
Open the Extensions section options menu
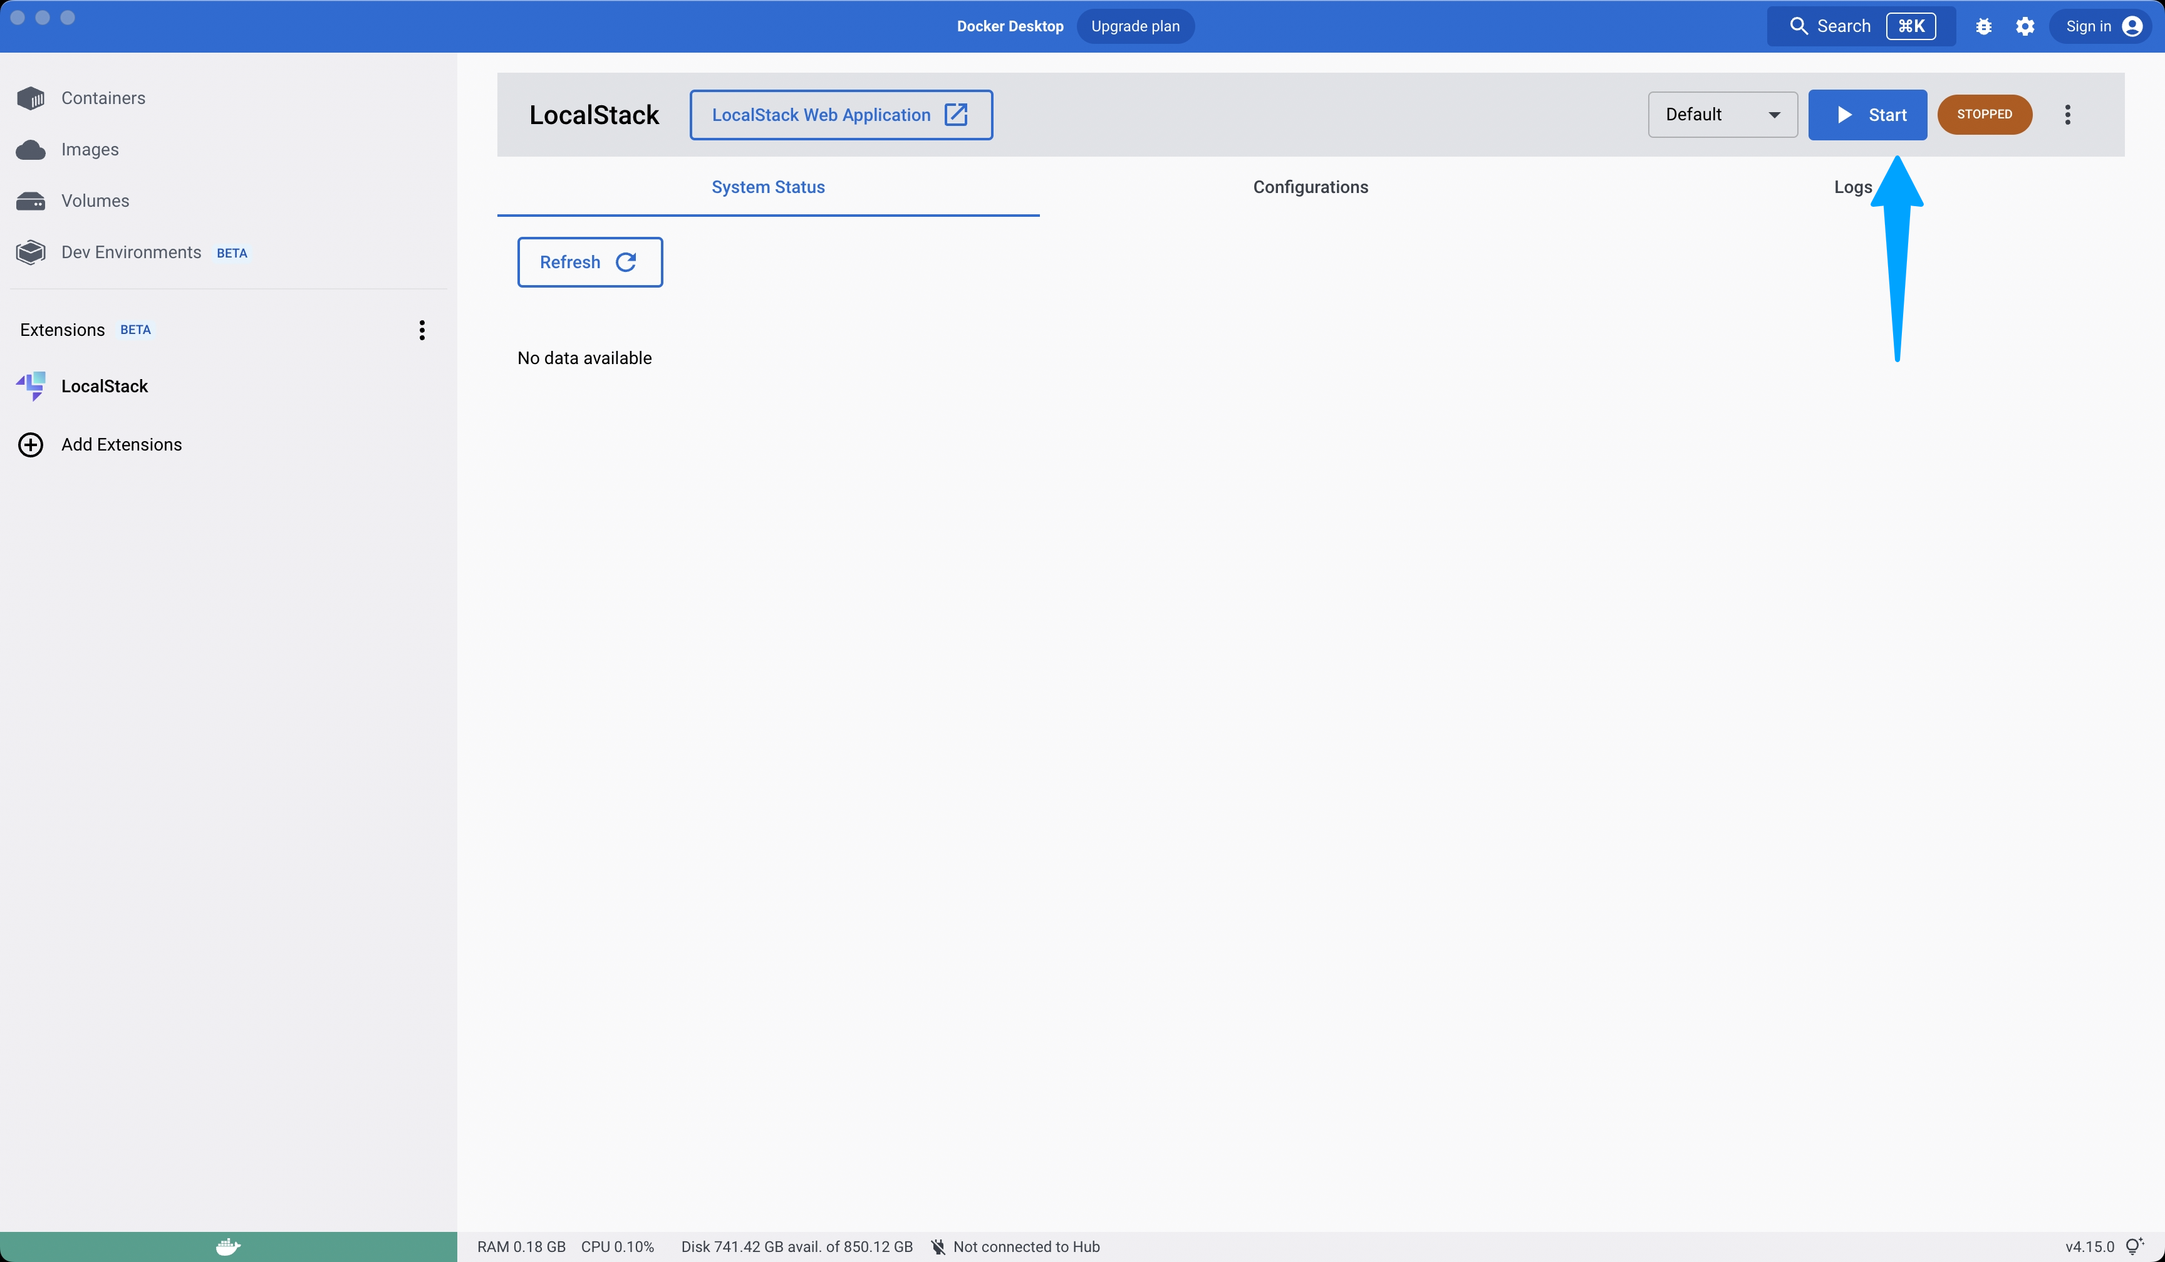coord(421,329)
